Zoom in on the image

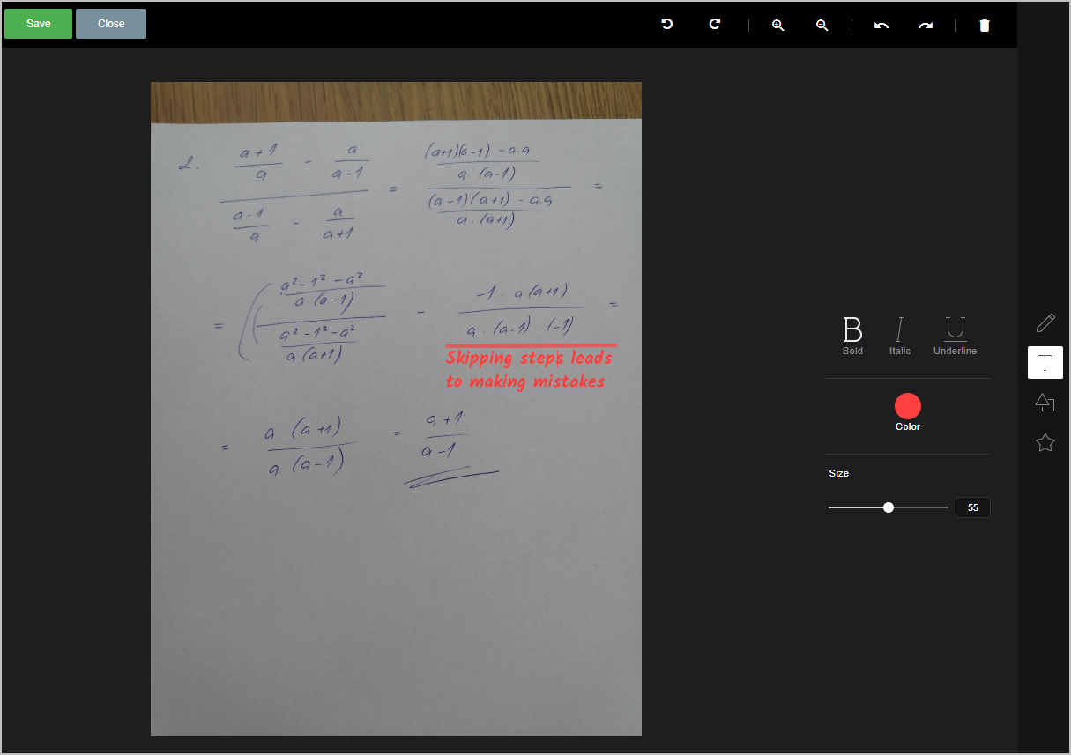click(778, 26)
